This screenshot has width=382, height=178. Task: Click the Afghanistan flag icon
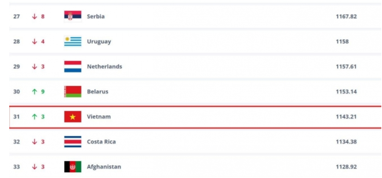73,167
